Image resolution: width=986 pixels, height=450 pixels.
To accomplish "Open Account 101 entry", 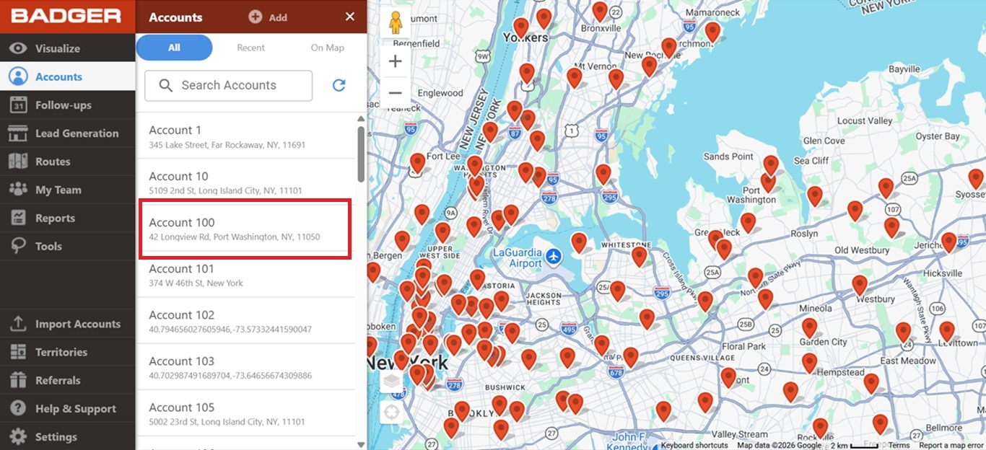I will (245, 275).
